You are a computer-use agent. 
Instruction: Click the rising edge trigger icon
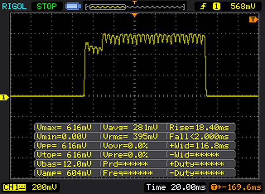tap(204, 6)
